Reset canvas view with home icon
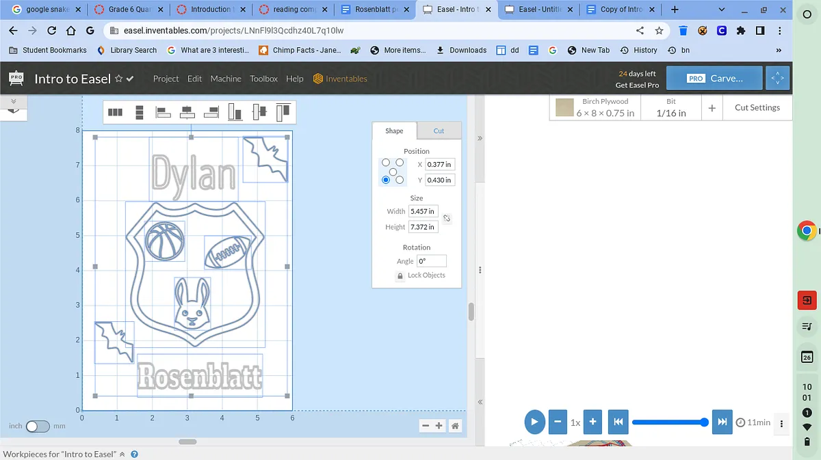 [455, 426]
